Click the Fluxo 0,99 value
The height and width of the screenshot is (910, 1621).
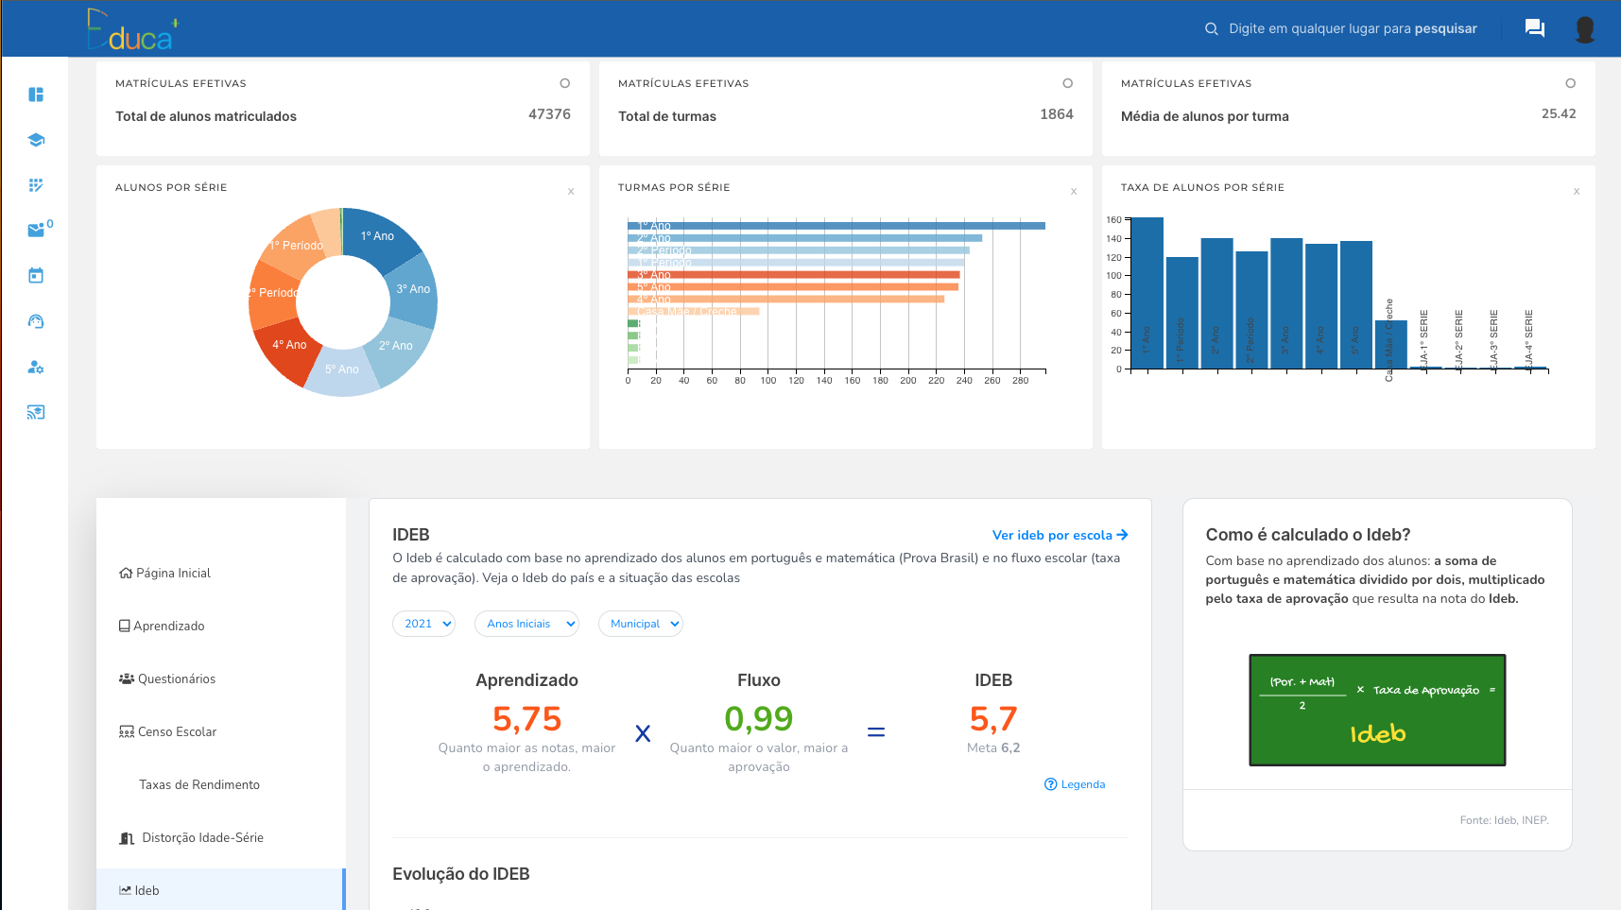tap(758, 719)
